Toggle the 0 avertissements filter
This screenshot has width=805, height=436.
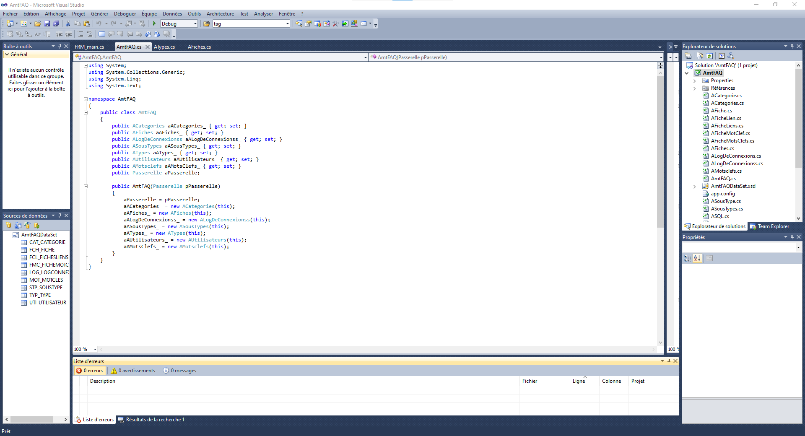(132, 371)
